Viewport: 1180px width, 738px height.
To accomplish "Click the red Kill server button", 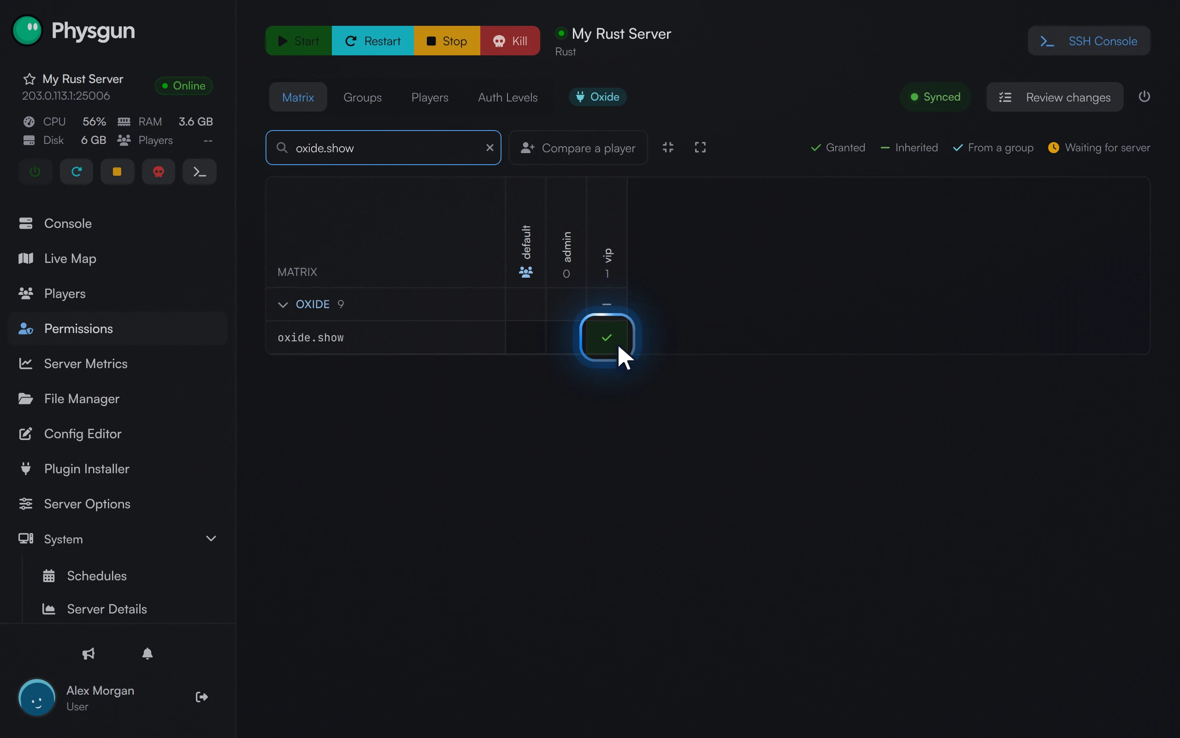I will click(x=510, y=41).
